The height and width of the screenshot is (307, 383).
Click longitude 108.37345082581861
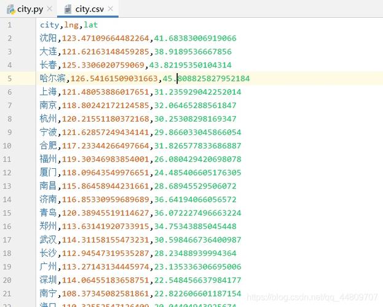click(106, 293)
